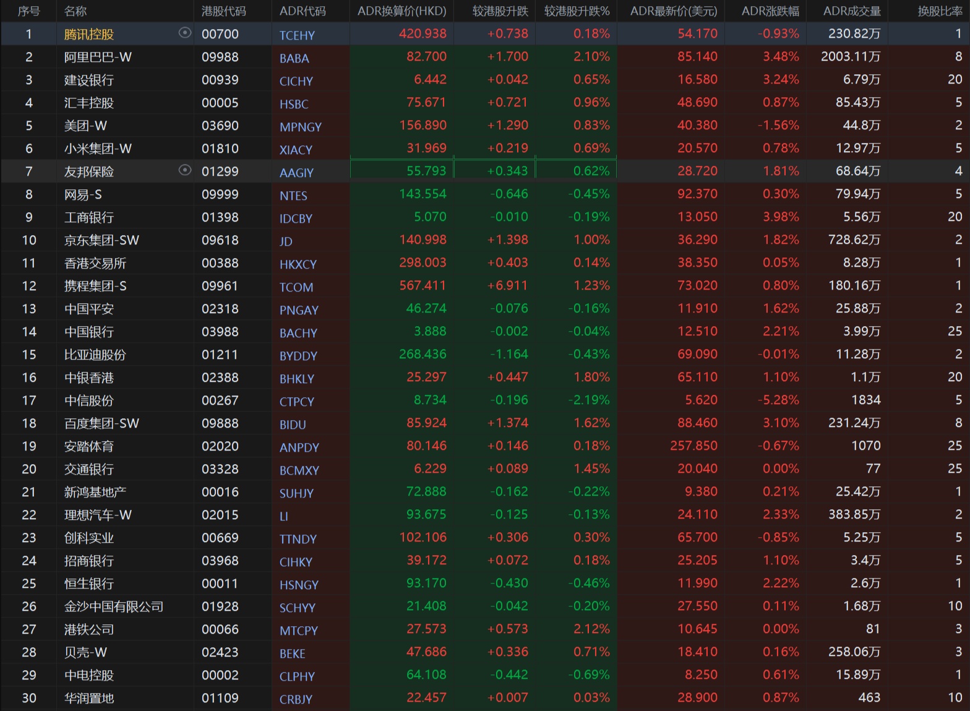970x711 pixels.
Task: Click the 港股代码 column header
Action: pos(223,11)
